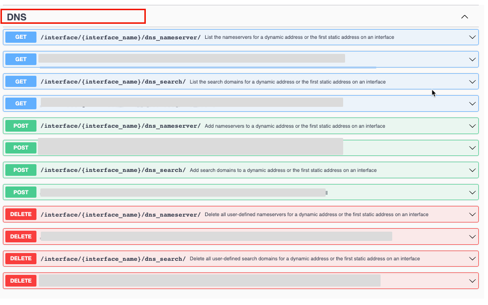This screenshot has width=488, height=305.
Task: Expand the GET dns_nameserver endpoint chevron
Action: (x=472, y=37)
